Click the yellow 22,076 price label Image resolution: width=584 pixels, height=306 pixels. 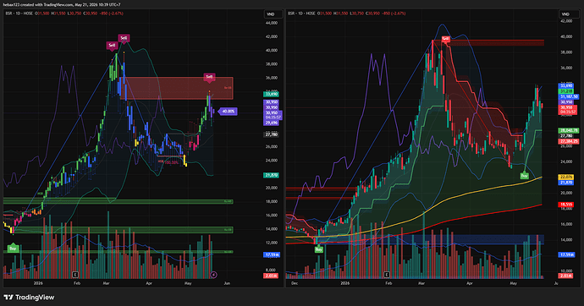click(565, 177)
